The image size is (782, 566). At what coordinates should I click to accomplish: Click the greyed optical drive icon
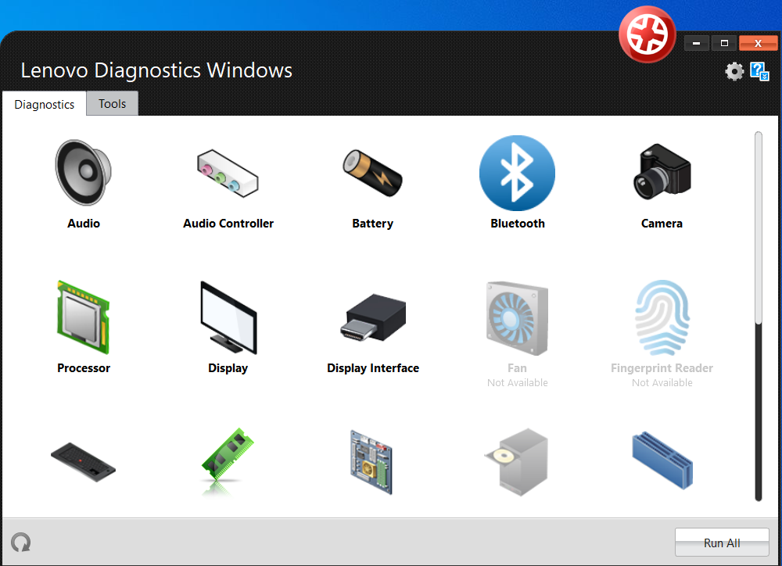coord(517,462)
